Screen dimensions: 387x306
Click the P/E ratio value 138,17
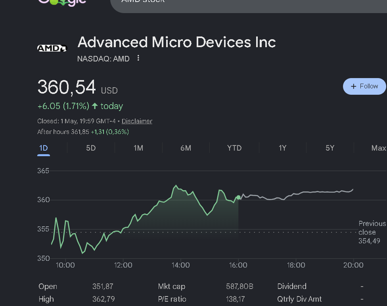(x=235, y=299)
